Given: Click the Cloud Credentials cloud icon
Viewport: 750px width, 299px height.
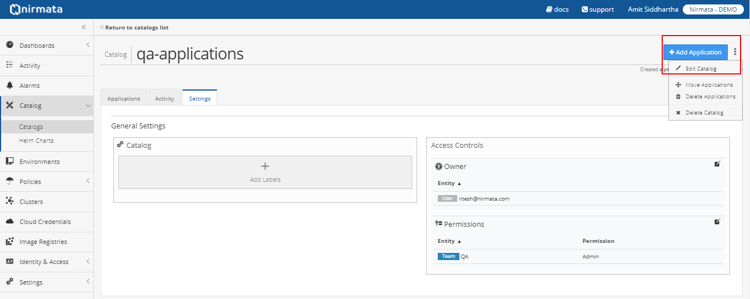Looking at the screenshot, I should (9, 221).
